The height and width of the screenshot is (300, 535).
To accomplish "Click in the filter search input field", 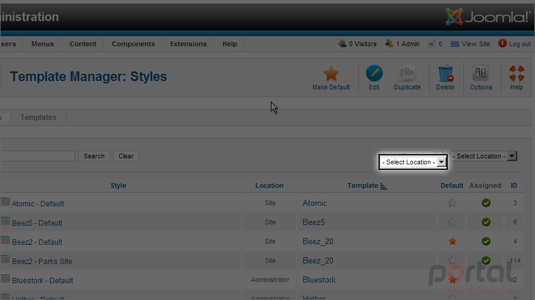I will (37, 156).
